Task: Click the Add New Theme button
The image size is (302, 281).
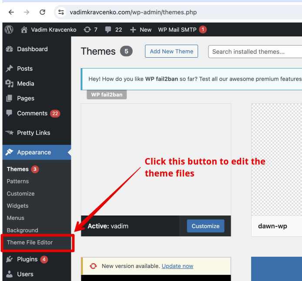Action: click(171, 51)
